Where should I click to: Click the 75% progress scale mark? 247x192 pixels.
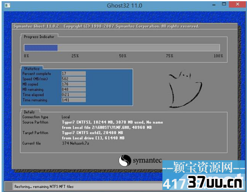tap(170, 56)
